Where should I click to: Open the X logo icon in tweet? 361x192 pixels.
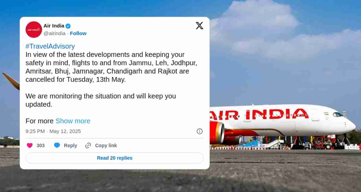coord(199,26)
